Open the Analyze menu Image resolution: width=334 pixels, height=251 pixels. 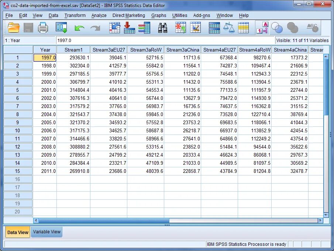pos(99,15)
